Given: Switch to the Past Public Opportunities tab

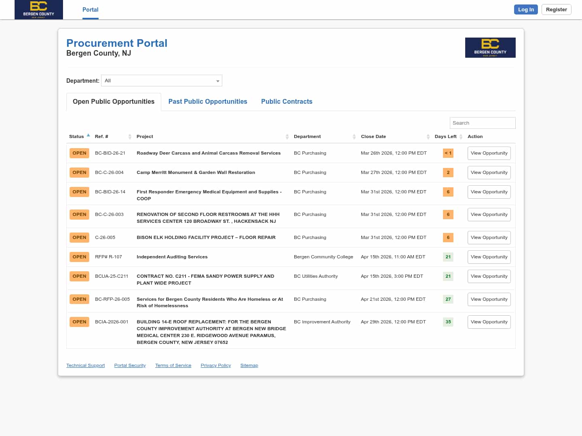Looking at the screenshot, I should point(208,101).
